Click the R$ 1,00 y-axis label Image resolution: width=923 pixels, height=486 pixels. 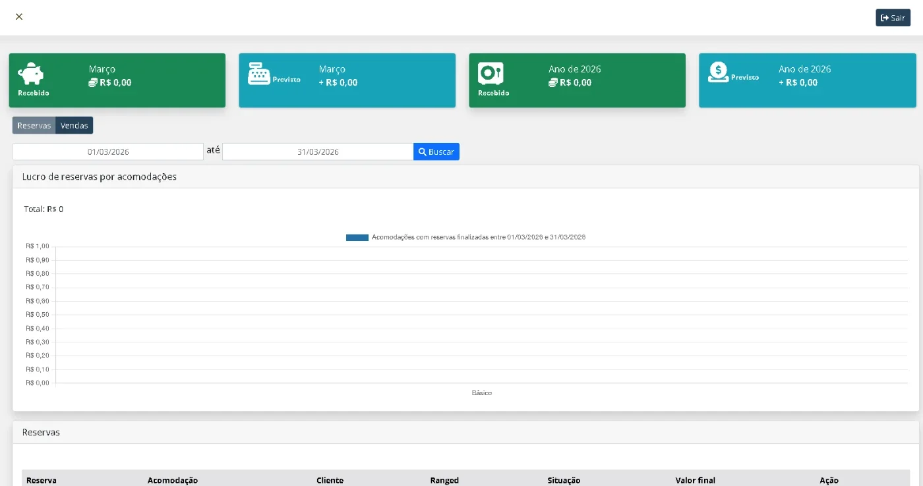coord(37,246)
